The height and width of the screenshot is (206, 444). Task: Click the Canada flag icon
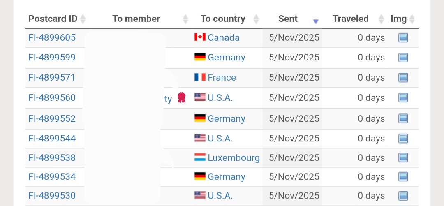[x=200, y=37]
